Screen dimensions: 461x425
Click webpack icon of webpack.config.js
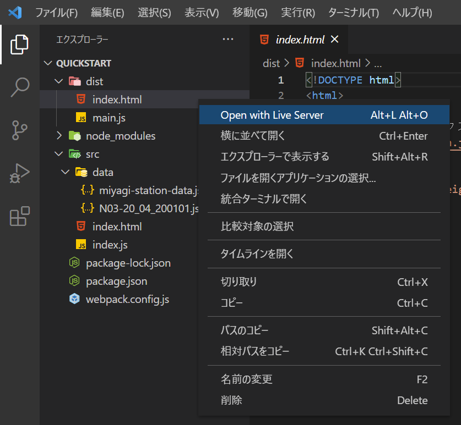(74, 299)
